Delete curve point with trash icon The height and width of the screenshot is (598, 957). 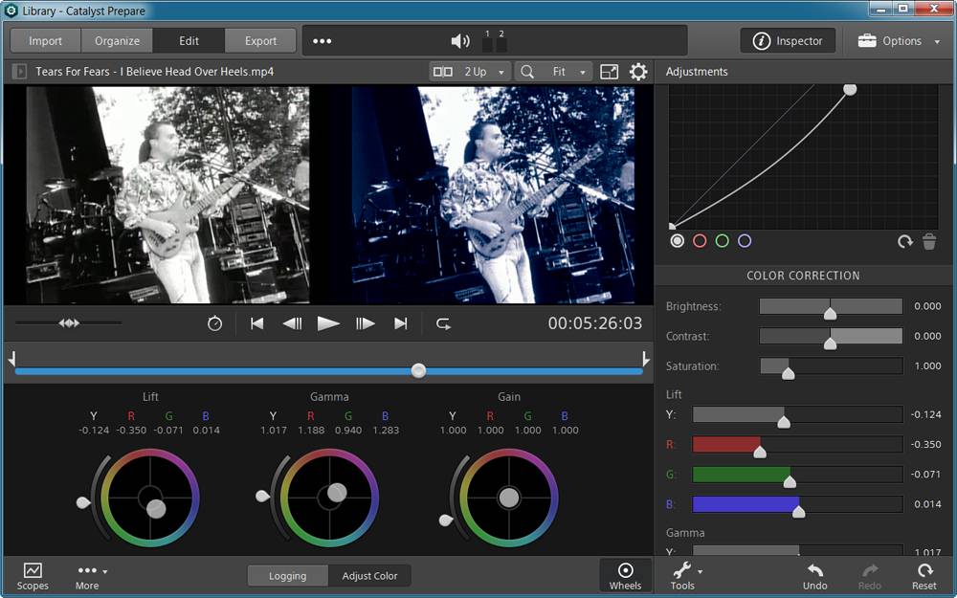[x=929, y=242]
